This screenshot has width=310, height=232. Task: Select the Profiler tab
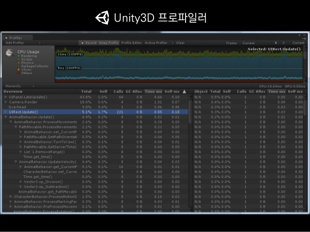pyautogui.click(x=17, y=38)
